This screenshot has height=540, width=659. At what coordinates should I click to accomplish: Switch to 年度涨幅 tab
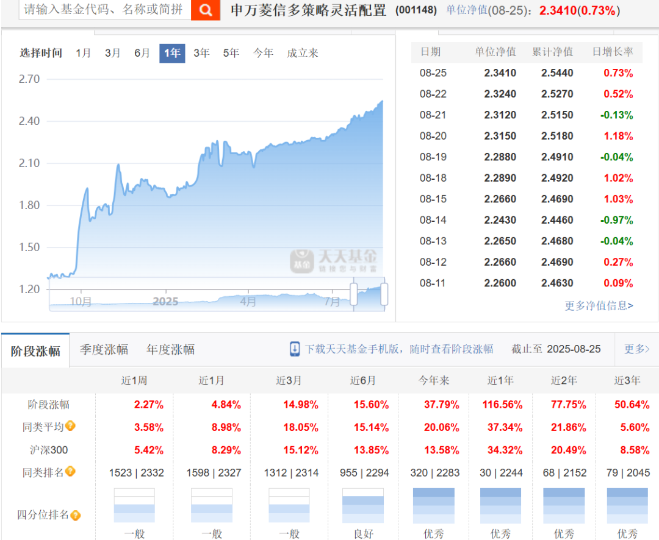pos(171,349)
